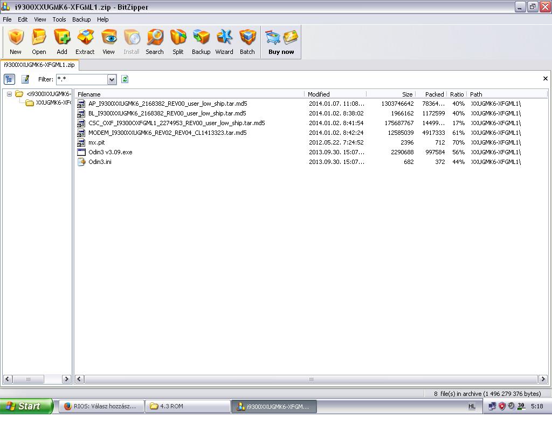Click the Start button

click(x=26, y=406)
